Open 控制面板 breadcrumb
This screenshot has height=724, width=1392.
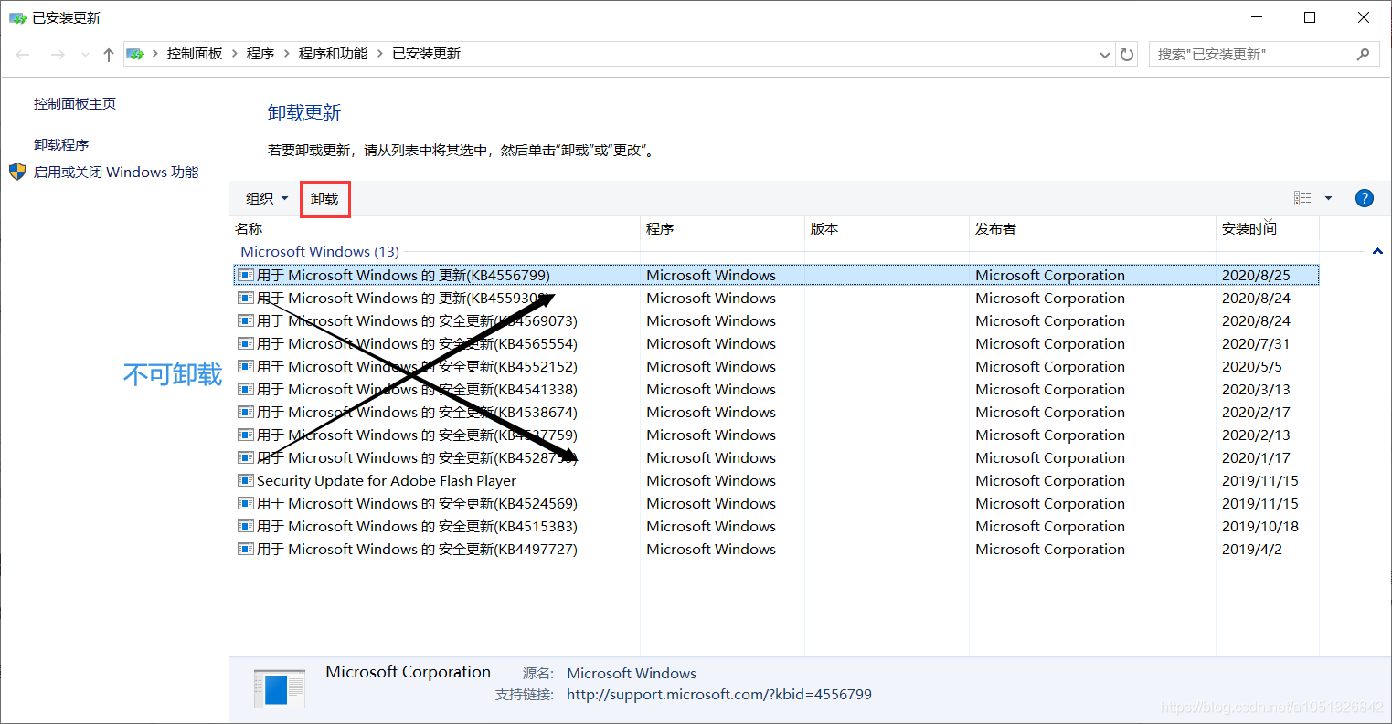coord(195,54)
